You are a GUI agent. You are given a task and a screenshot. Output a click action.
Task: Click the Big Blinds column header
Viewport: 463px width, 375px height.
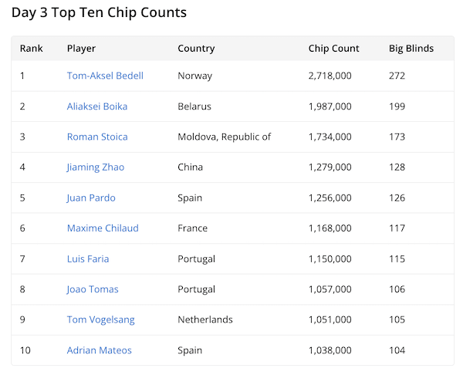tap(411, 48)
